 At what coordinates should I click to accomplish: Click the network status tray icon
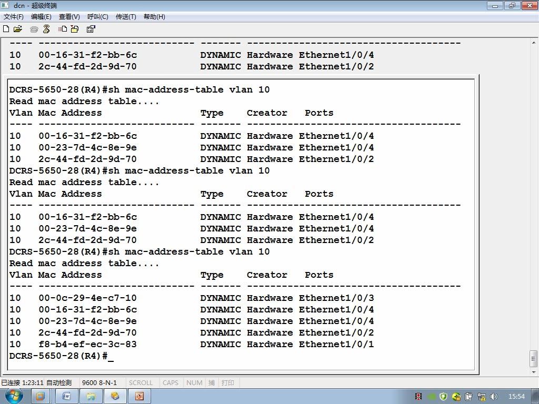(x=482, y=397)
